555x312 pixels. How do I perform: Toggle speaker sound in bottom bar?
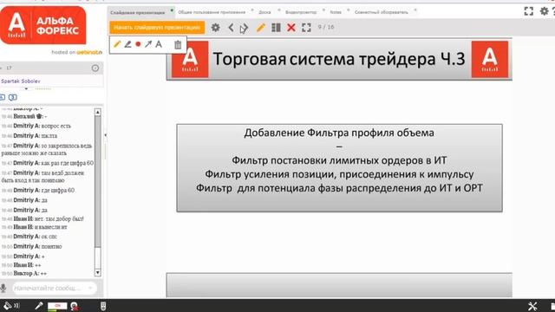click(x=10, y=306)
